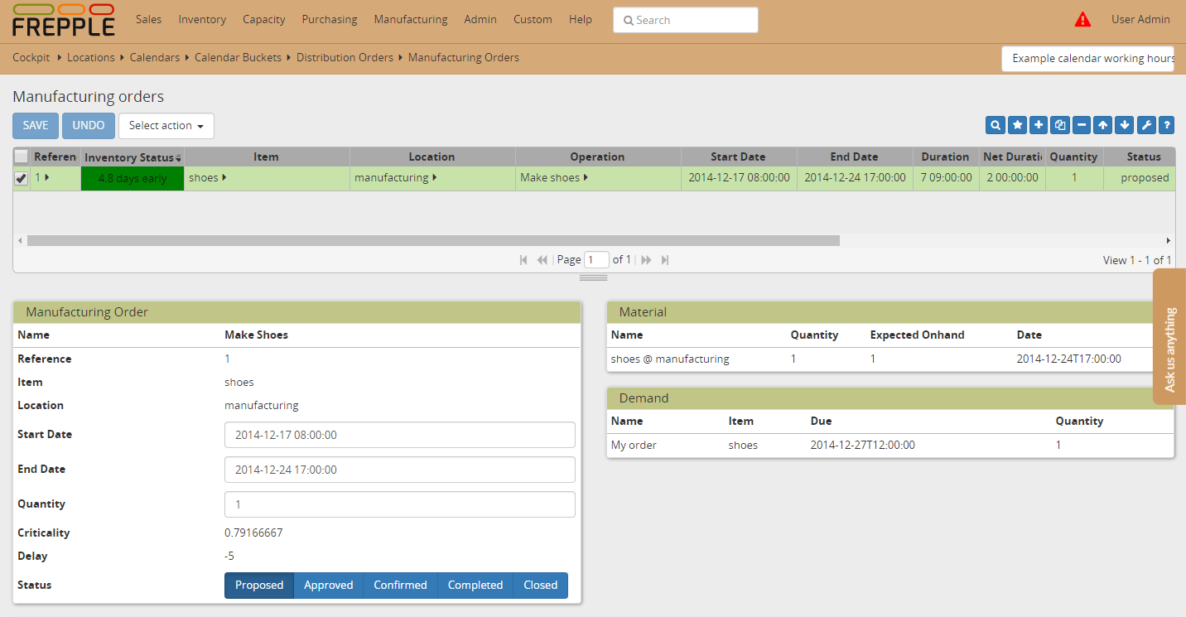
Task: Click the plus icon to add order
Action: (x=1039, y=125)
